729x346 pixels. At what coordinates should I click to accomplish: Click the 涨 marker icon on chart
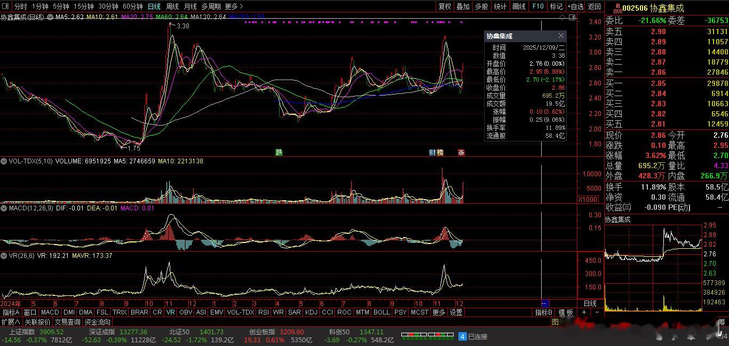click(461, 152)
